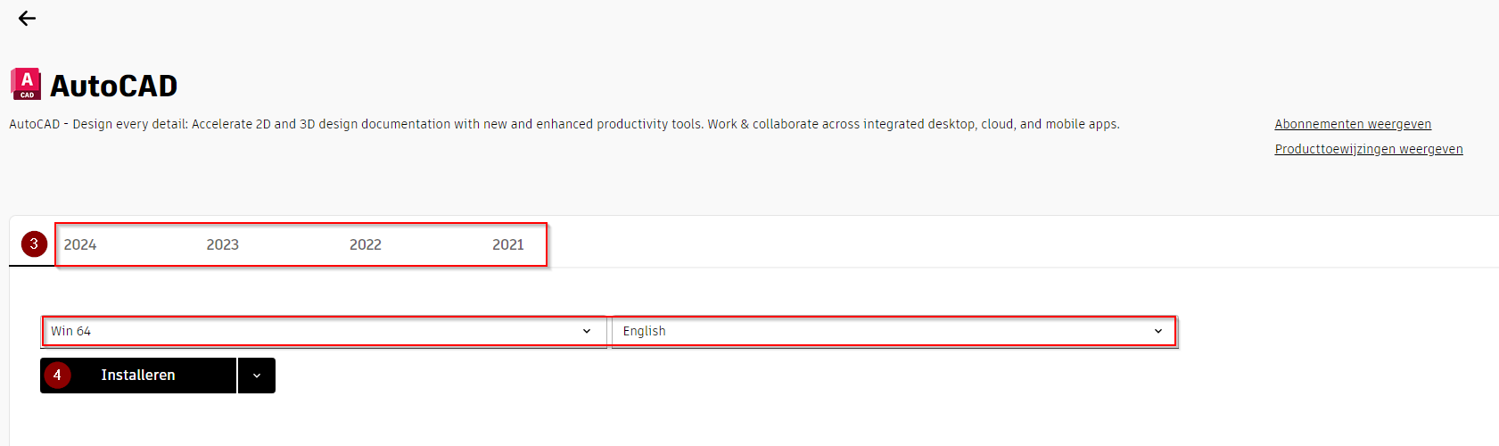Expand the install options arrow button
Screen dimensions: 1499x446
pos(257,376)
